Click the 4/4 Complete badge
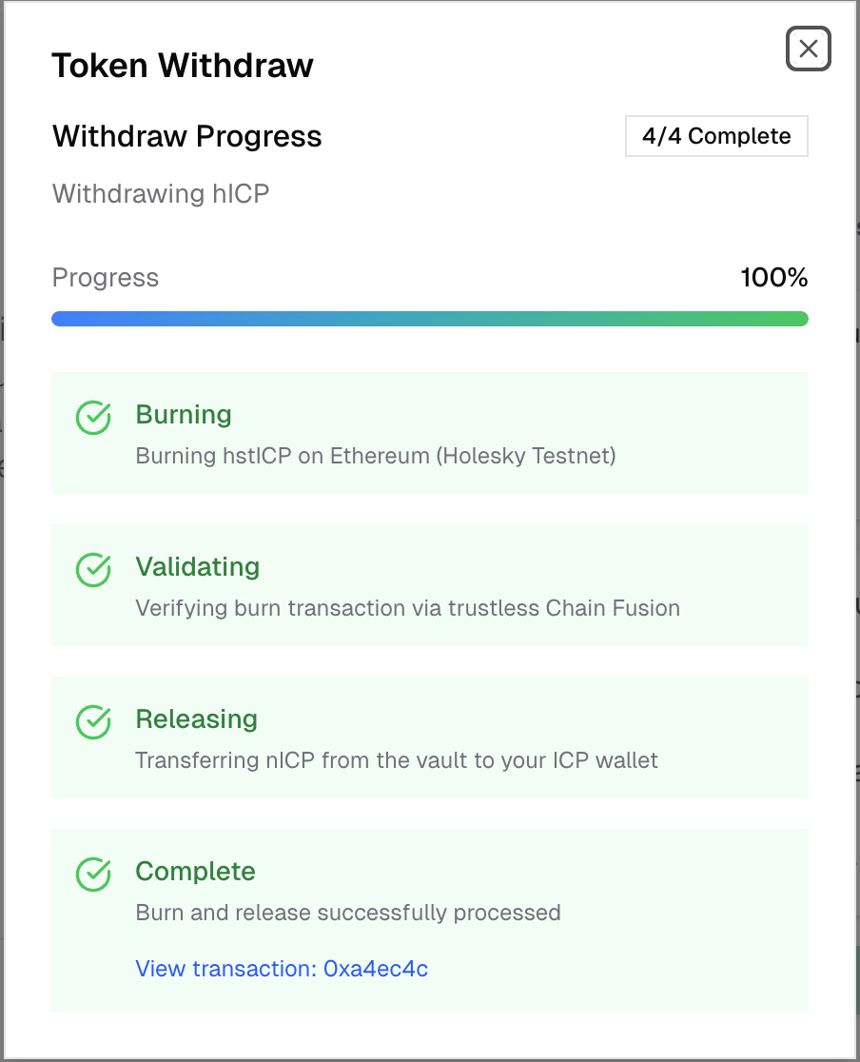The image size is (860, 1062). (716, 136)
